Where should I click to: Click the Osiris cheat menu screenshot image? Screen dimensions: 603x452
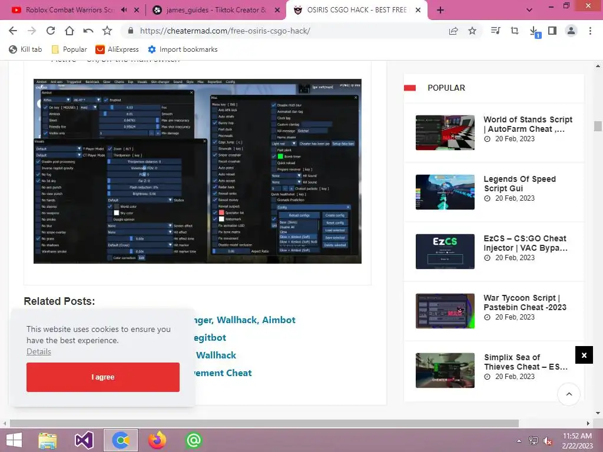197,171
